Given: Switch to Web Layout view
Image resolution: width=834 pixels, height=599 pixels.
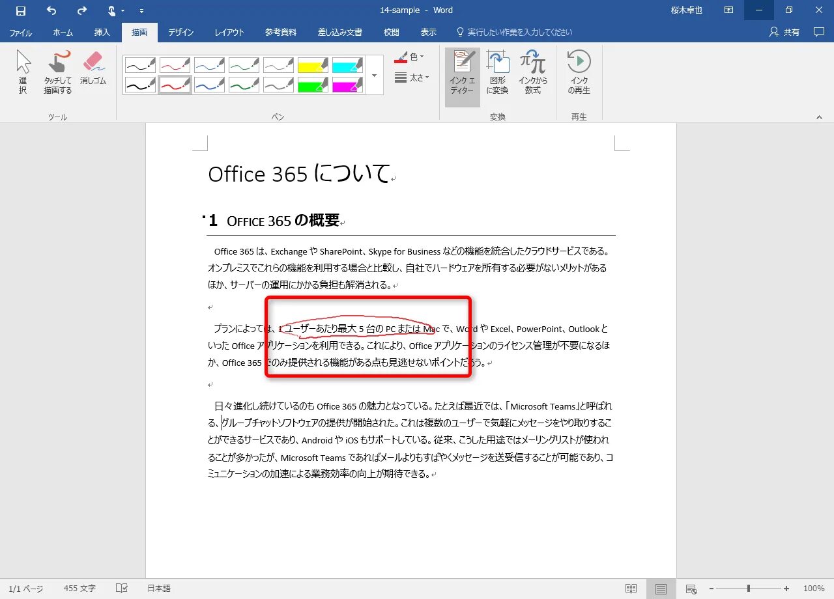Looking at the screenshot, I should pos(692,589).
